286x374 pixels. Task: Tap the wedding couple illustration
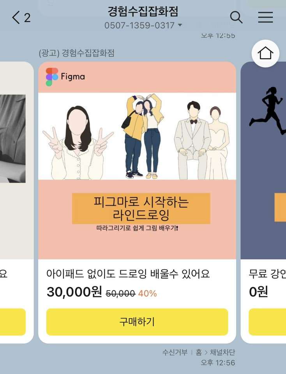click(201, 140)
